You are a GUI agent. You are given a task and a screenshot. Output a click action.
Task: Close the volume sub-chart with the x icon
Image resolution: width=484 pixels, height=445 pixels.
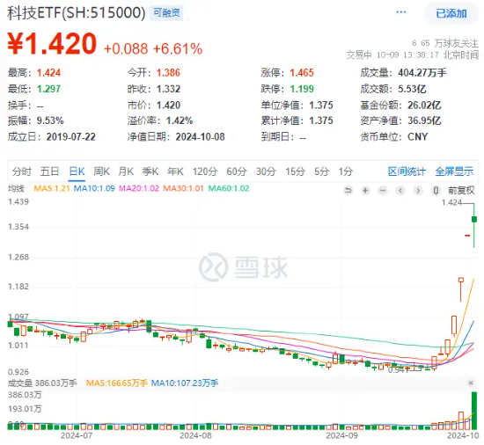click(471, 383)
